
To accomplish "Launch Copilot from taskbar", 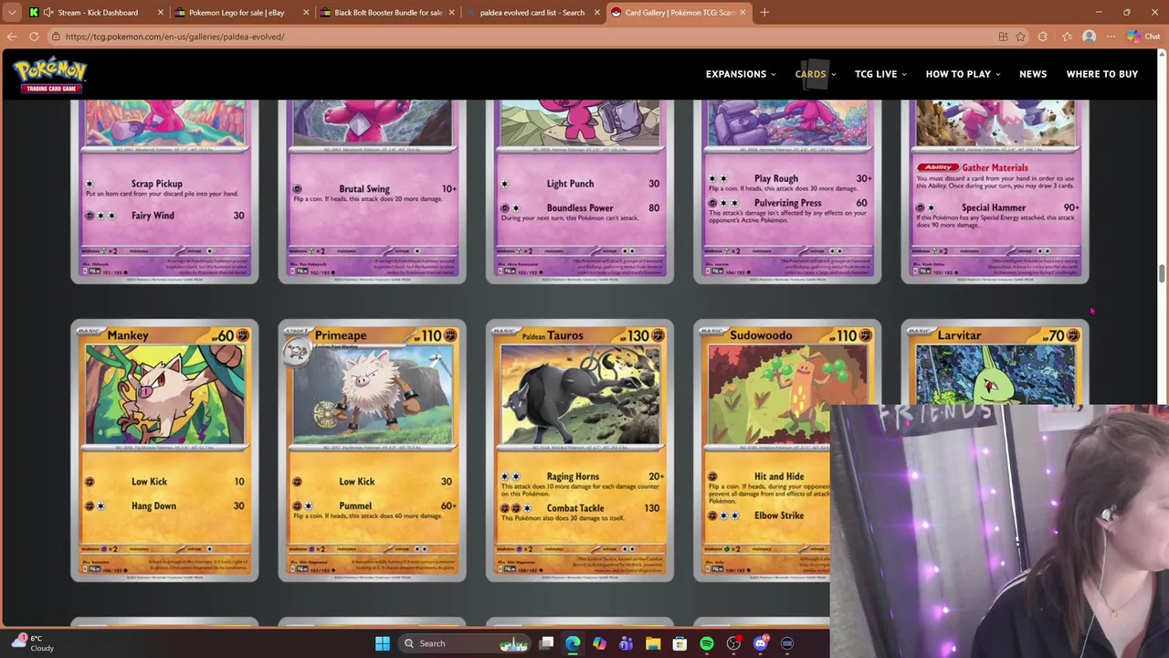I will 599,643.
